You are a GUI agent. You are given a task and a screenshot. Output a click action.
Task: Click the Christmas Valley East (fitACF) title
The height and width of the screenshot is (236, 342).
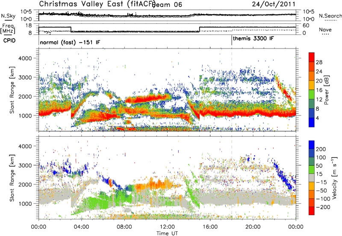[97, 4]
